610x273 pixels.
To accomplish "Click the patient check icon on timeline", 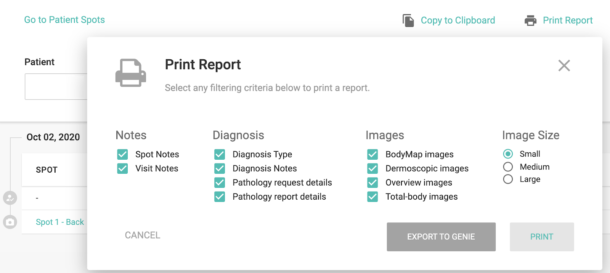I will click(10, 198).
